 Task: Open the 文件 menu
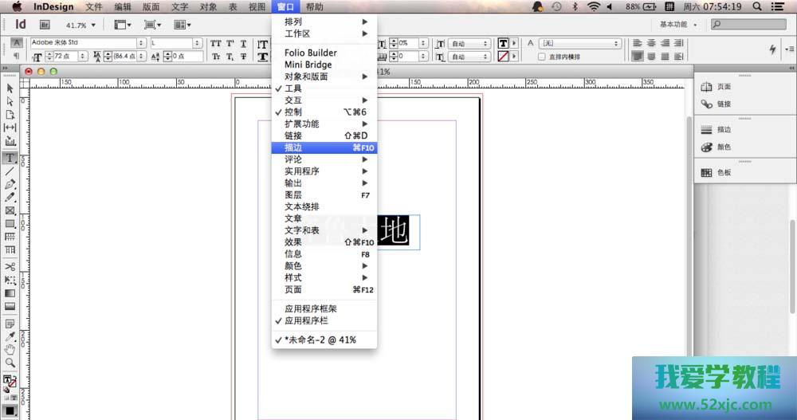94,7
